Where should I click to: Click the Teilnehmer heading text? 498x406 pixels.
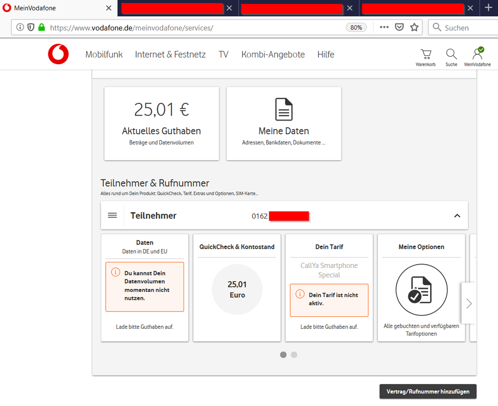point(154,216)
